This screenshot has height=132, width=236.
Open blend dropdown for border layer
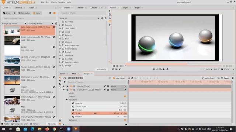[119, 87]
